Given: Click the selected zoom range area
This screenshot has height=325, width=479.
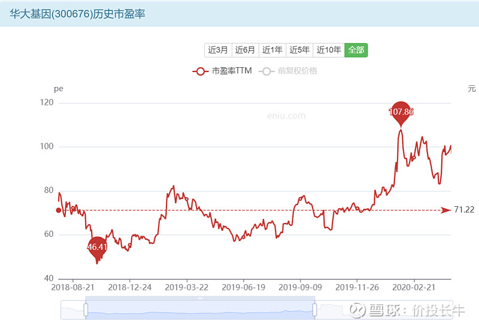Looking at the screenshot, I should pyautogui.click(x=200, y=309).
